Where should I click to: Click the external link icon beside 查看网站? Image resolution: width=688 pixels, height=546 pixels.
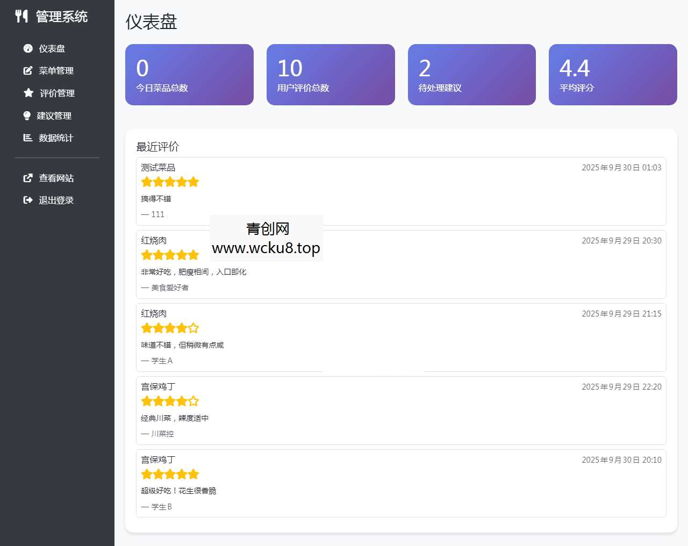click(x=28, y=178)
